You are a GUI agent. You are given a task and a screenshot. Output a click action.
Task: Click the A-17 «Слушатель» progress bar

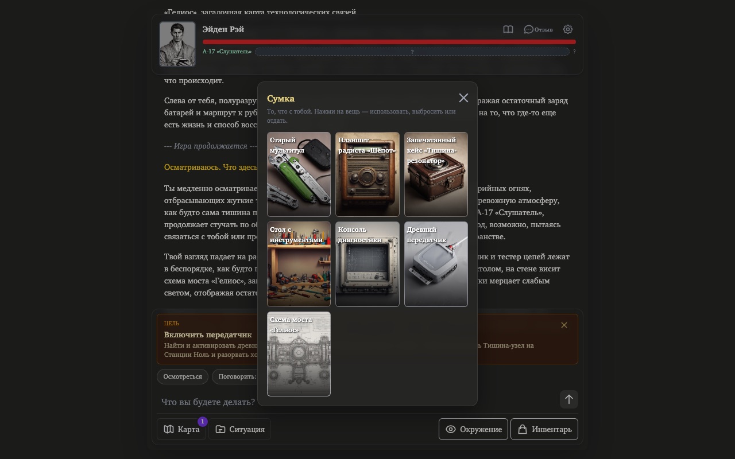point(412,52)
